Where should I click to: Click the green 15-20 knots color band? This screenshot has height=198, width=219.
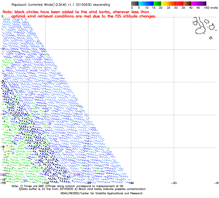click(157, 3)
